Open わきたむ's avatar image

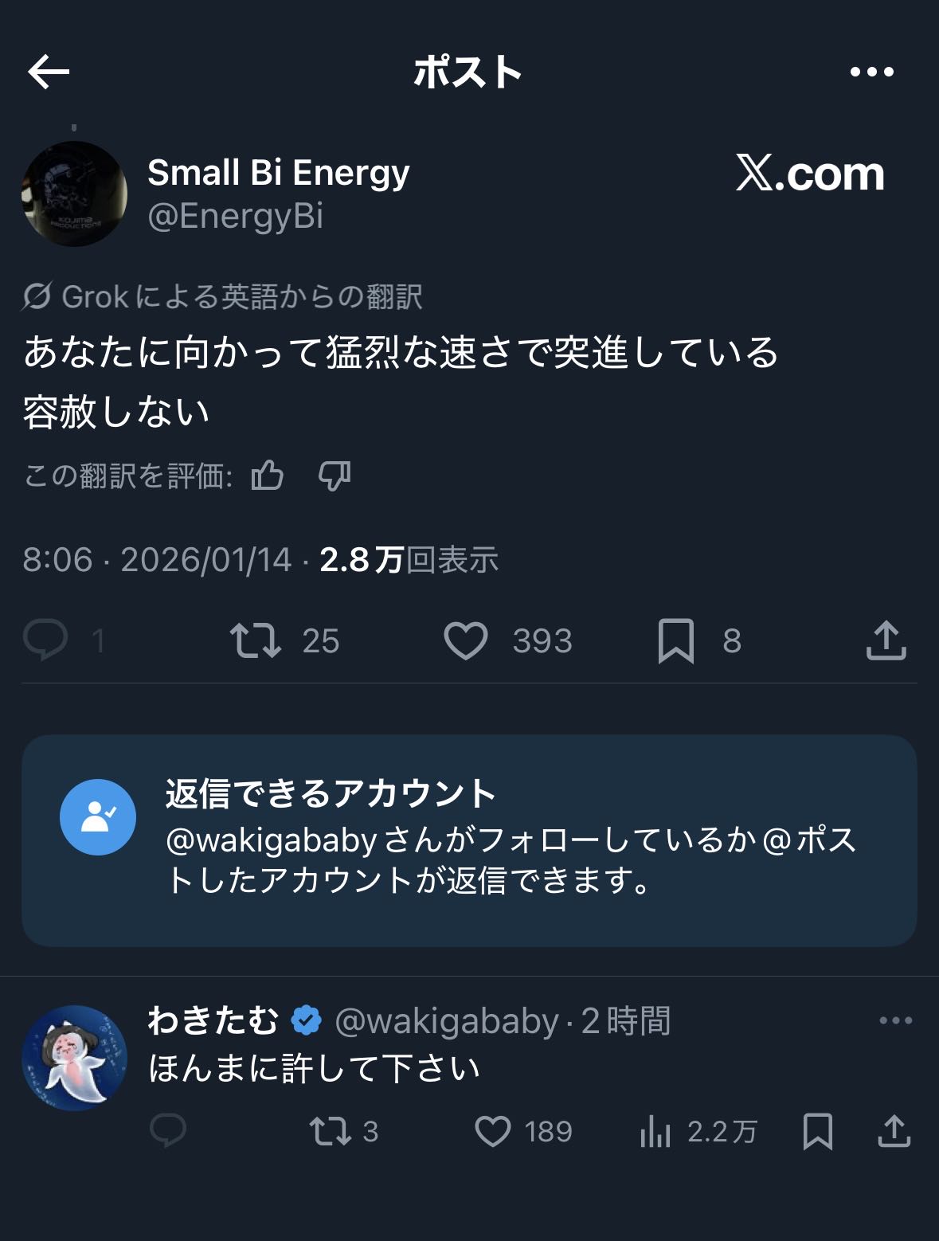(x=74, y=1058)
